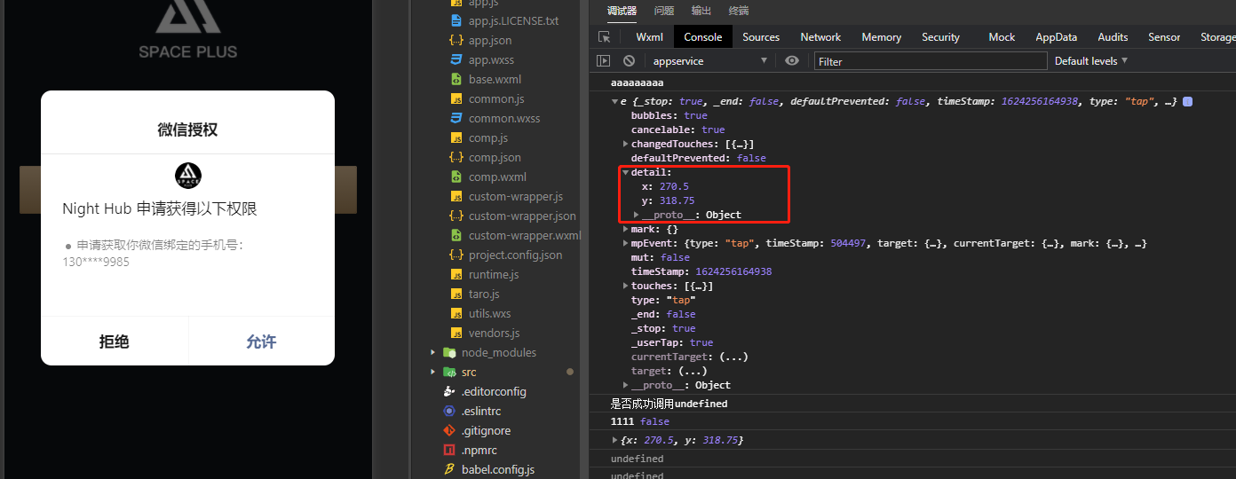This screenshot has height=479, width=1236.
Task: Open the AppData panel tab
Action: click(x=1056, y=37)
